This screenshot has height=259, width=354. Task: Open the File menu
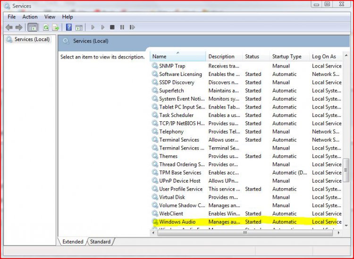pyautogui.click(x=11, y=17)
